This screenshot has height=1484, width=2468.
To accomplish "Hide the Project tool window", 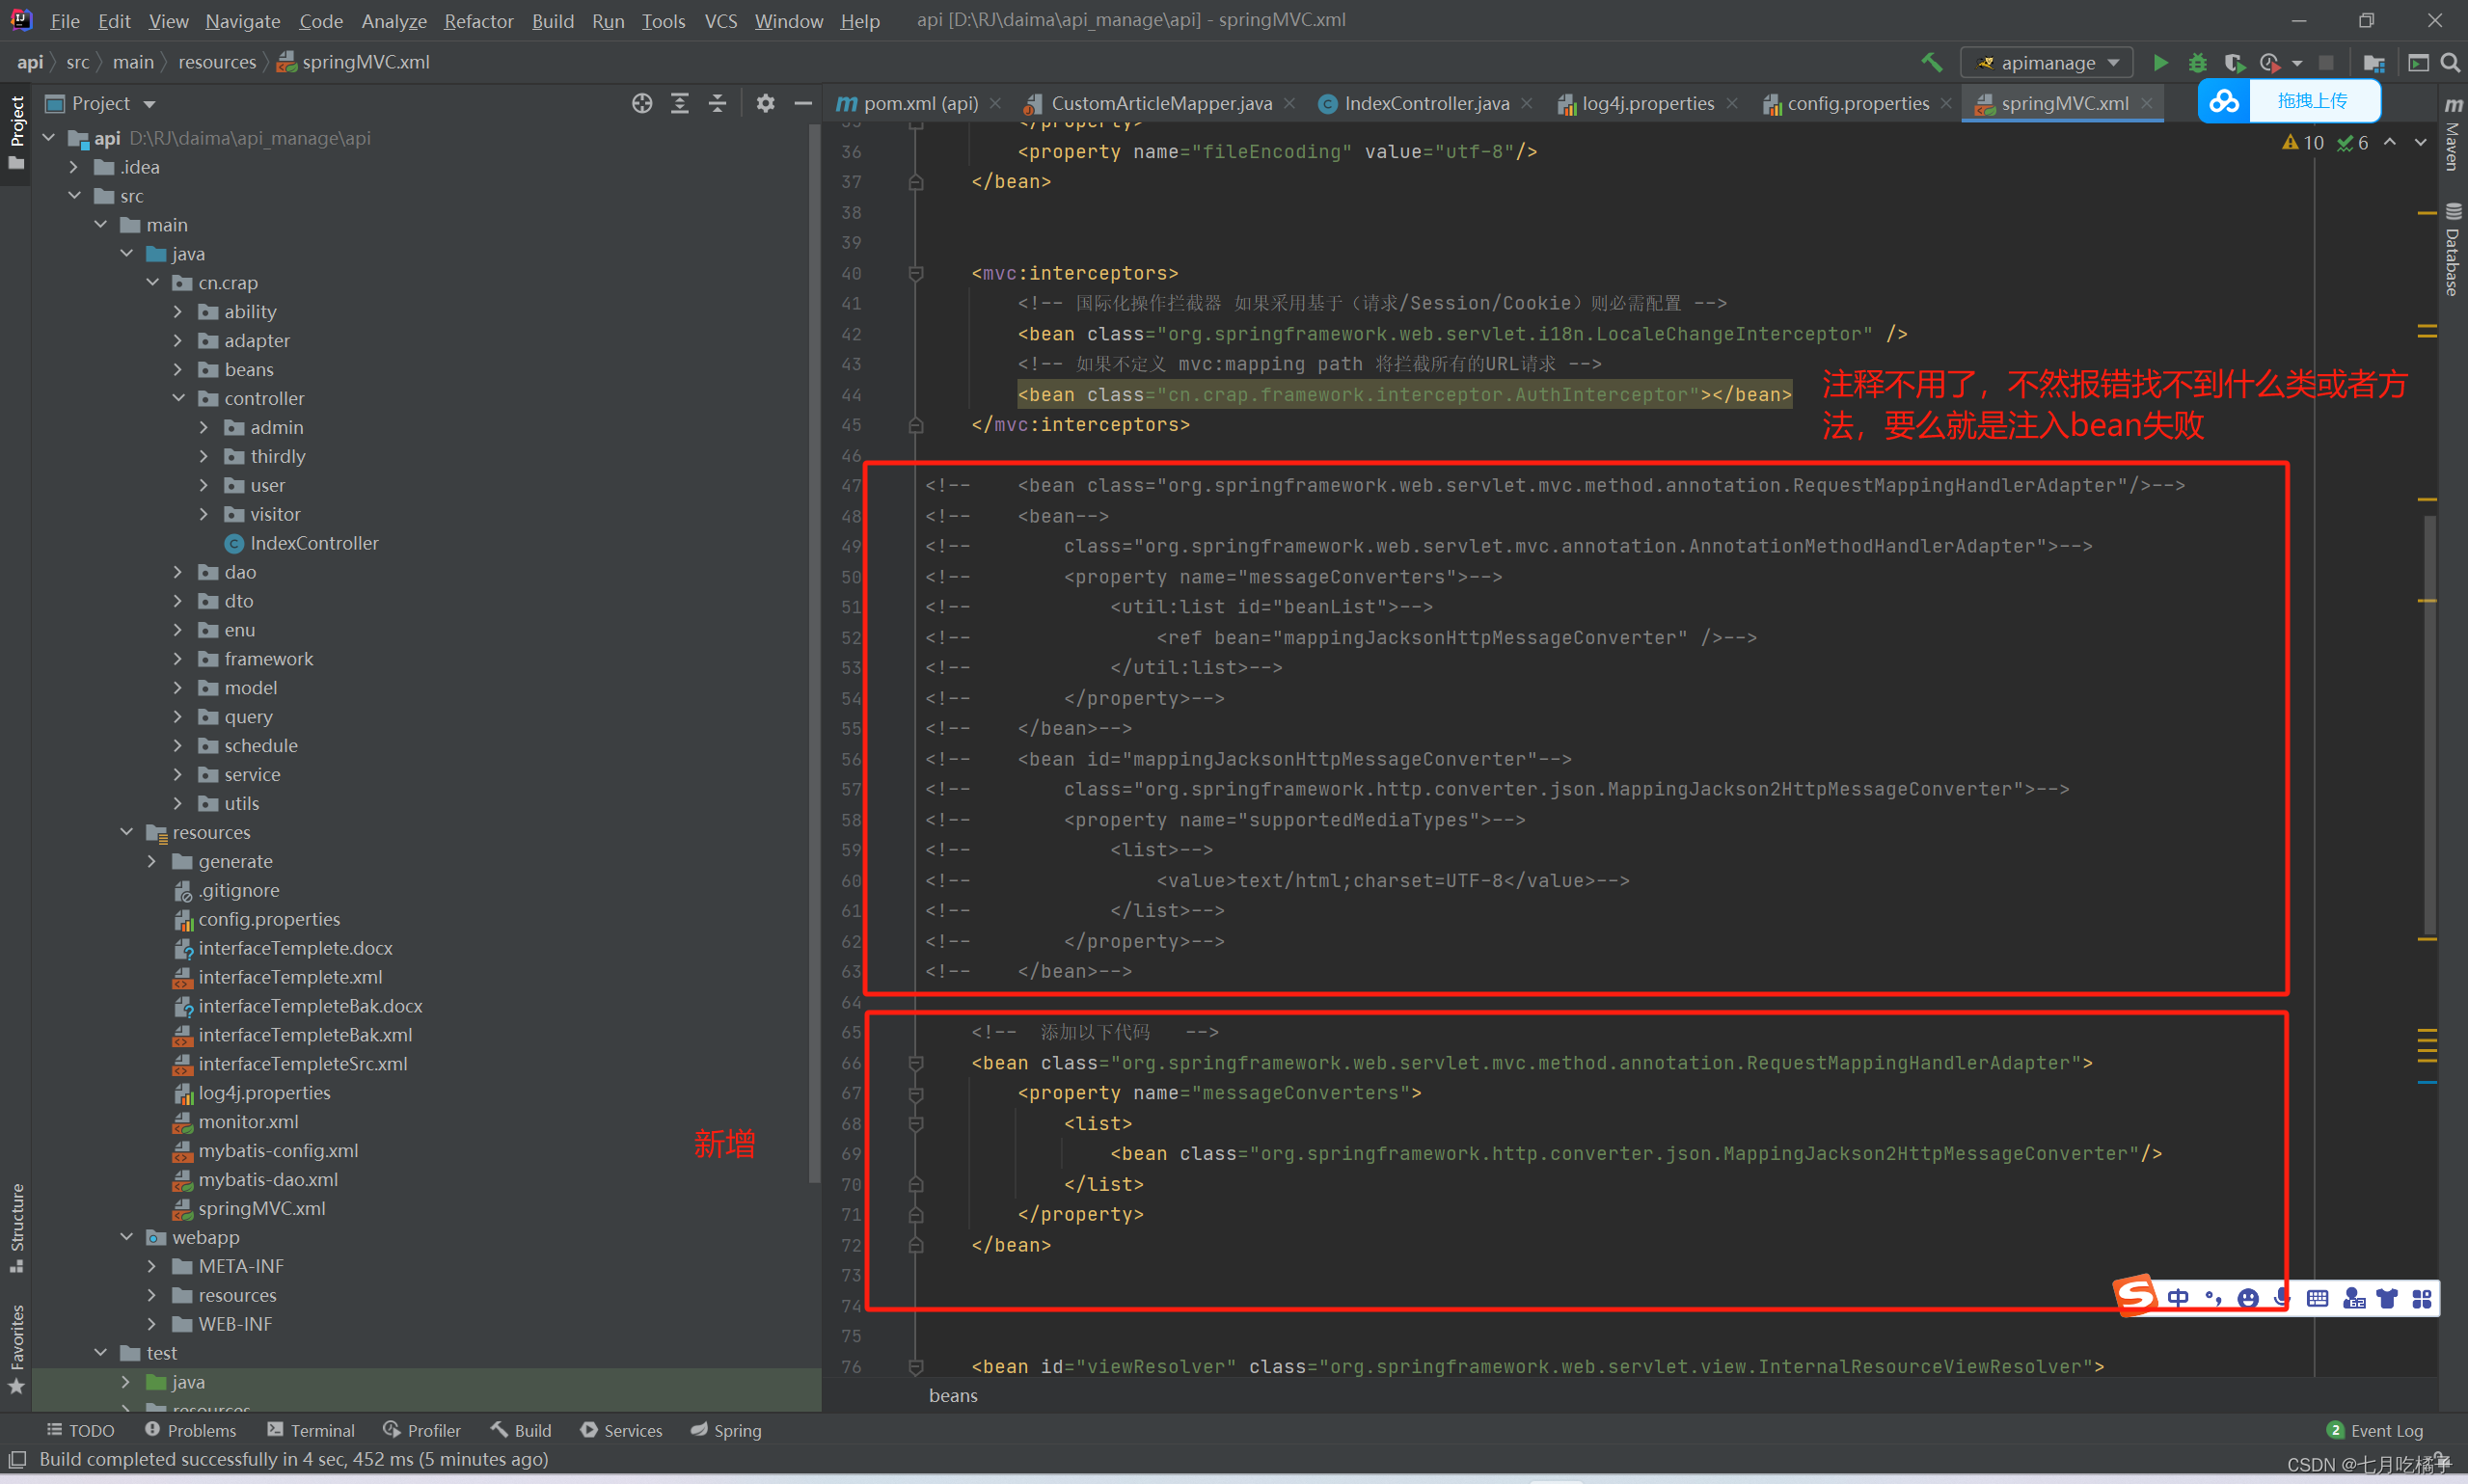I will [x=803, y=103].
